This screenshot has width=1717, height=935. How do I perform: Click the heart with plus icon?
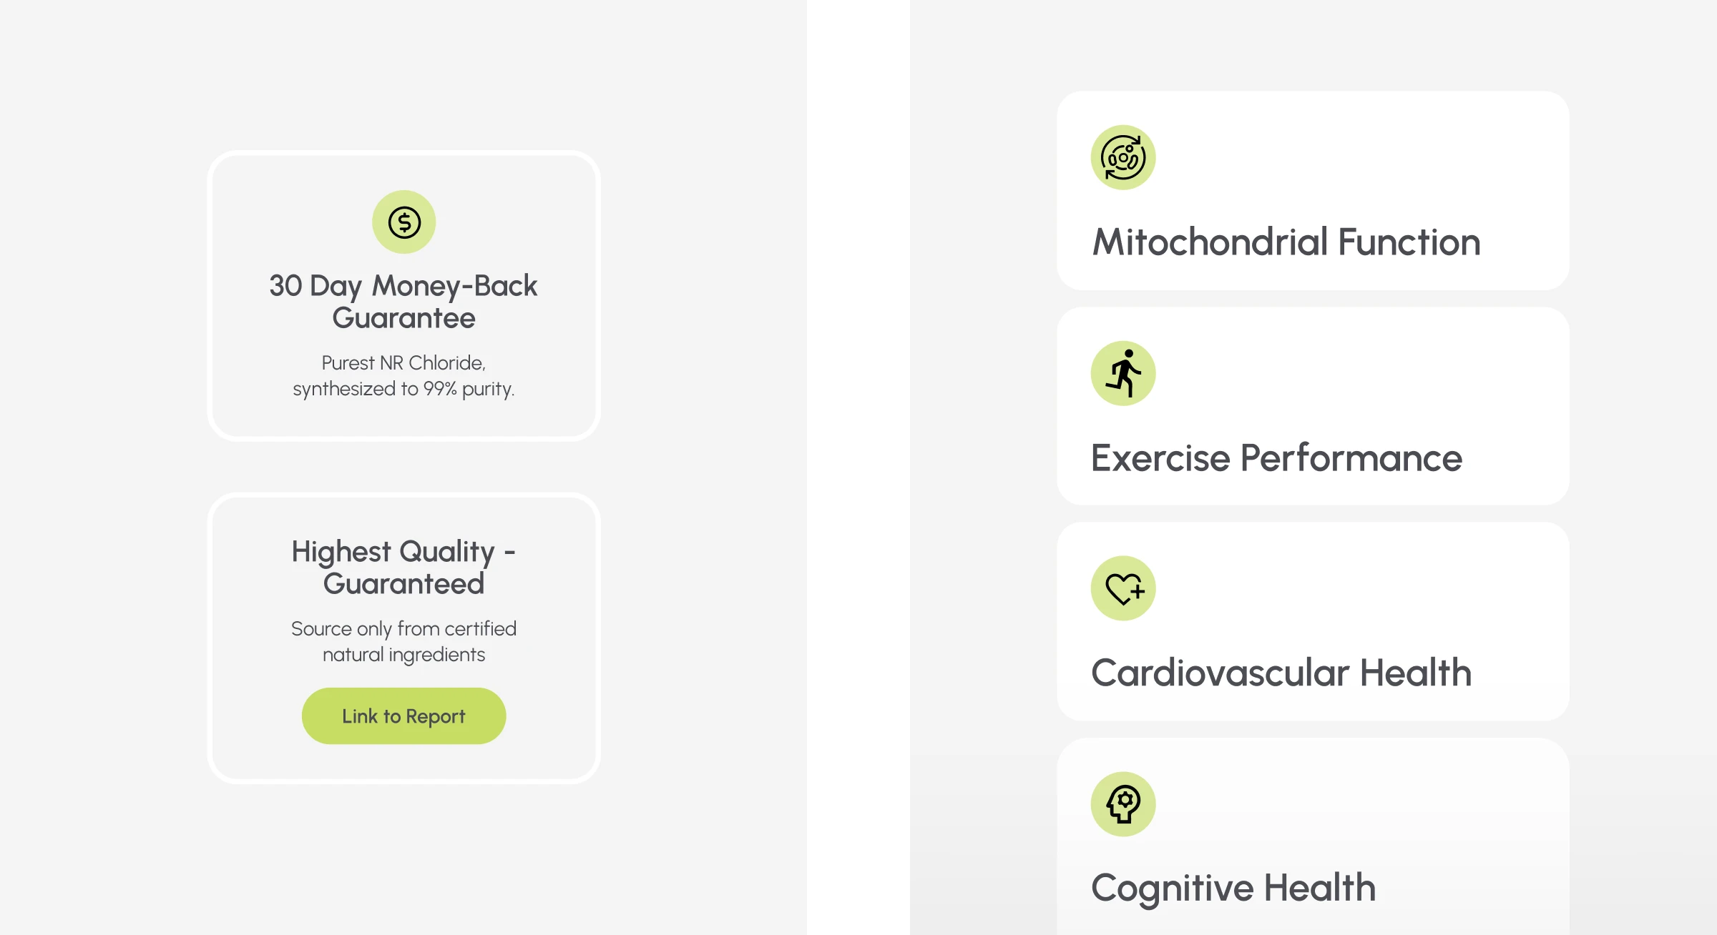(x=1122, y=588)
